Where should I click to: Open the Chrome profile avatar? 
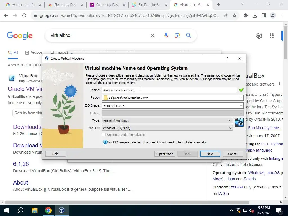tap(273, 16)
